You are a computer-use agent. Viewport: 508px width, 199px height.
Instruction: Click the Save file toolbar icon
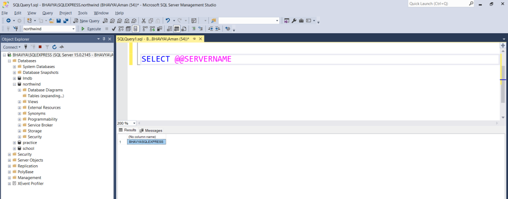click(x=59, y=21)
